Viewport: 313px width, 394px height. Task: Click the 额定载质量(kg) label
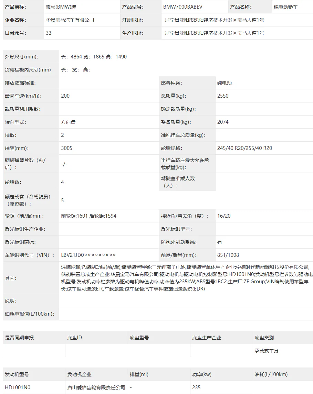coord(178,109)
